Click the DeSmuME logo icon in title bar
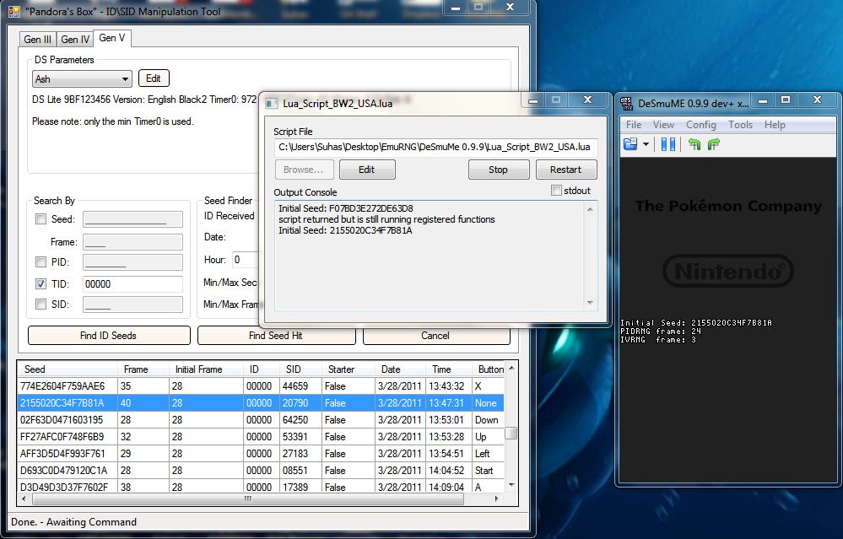The width and height of the screenshot is (843, 539). [x=627, y=103]
